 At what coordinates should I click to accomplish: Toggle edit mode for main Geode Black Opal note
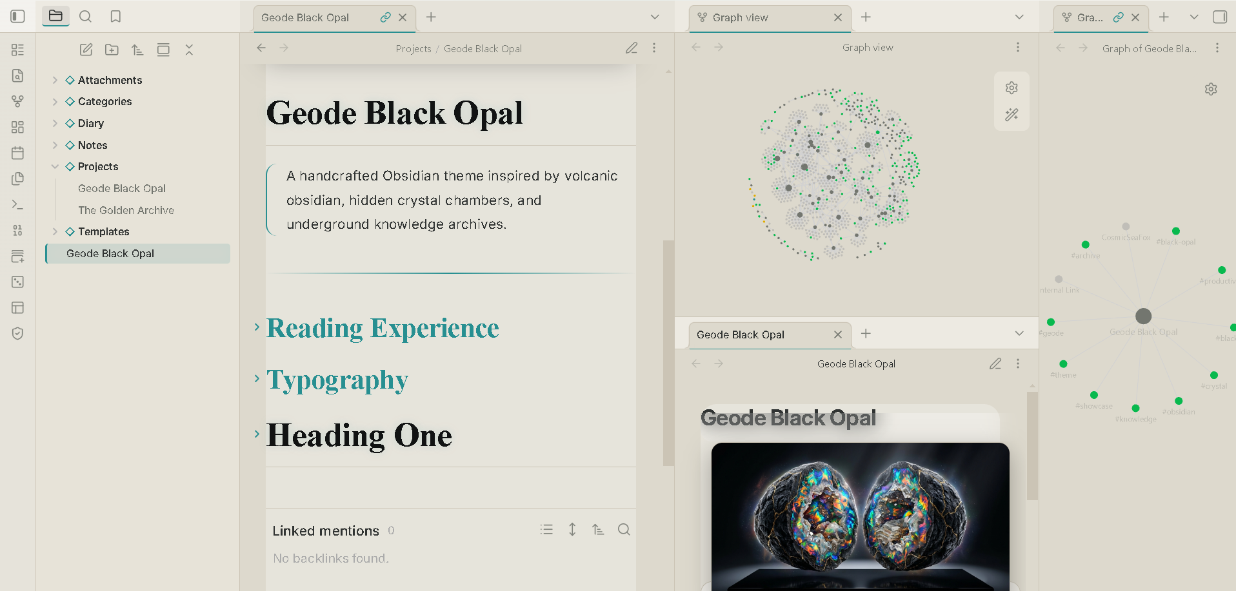(632, 48)
